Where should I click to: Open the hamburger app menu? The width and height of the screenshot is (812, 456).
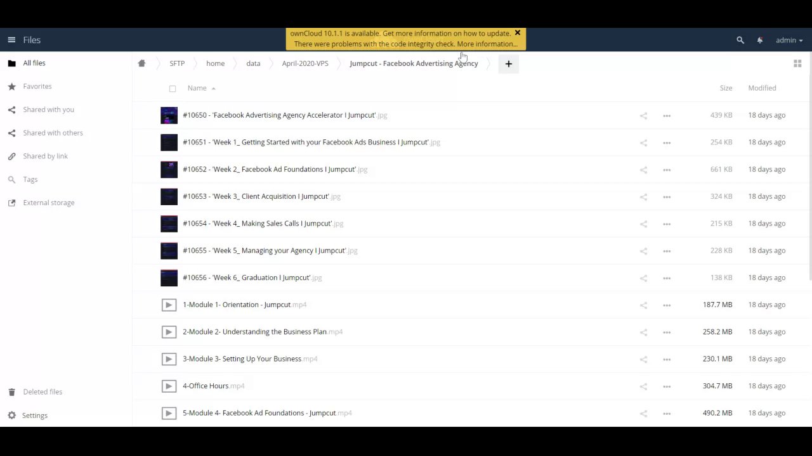pos(11,40)
